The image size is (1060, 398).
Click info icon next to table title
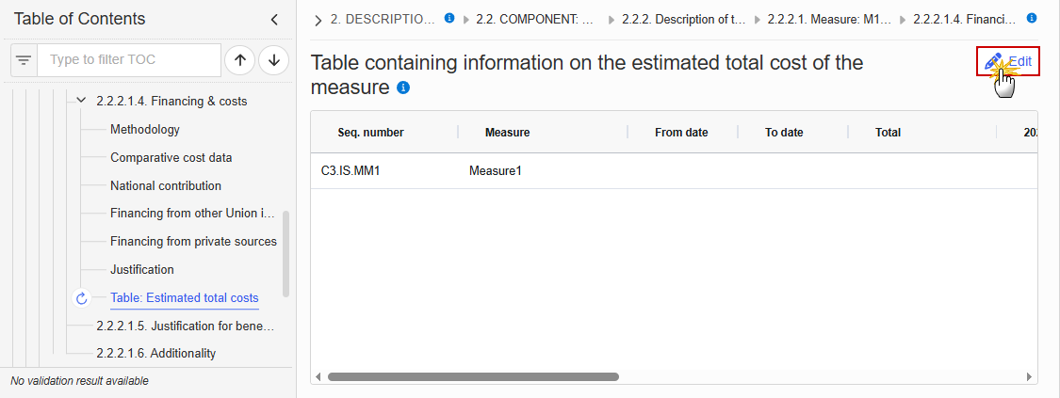coord(403,88)
